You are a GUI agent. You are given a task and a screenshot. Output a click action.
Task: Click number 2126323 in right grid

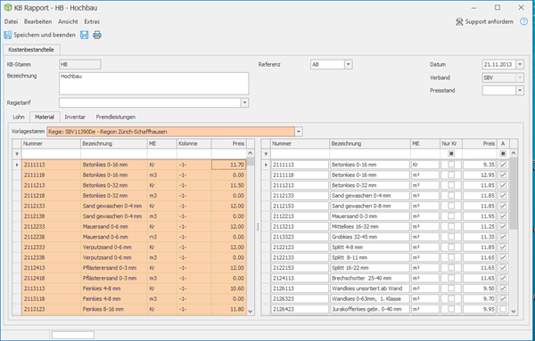point(300,299)
